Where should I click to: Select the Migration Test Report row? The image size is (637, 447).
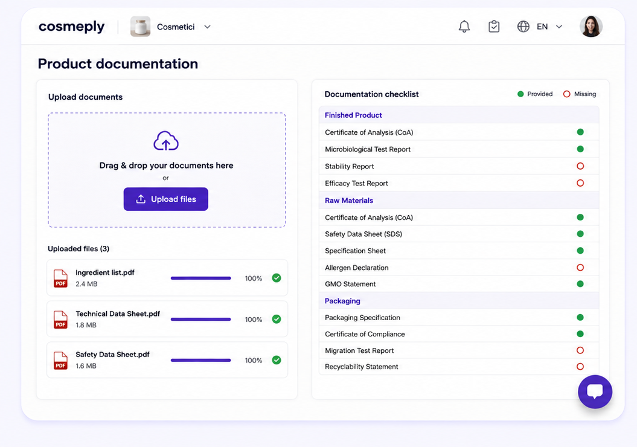(x=459, y=350)
